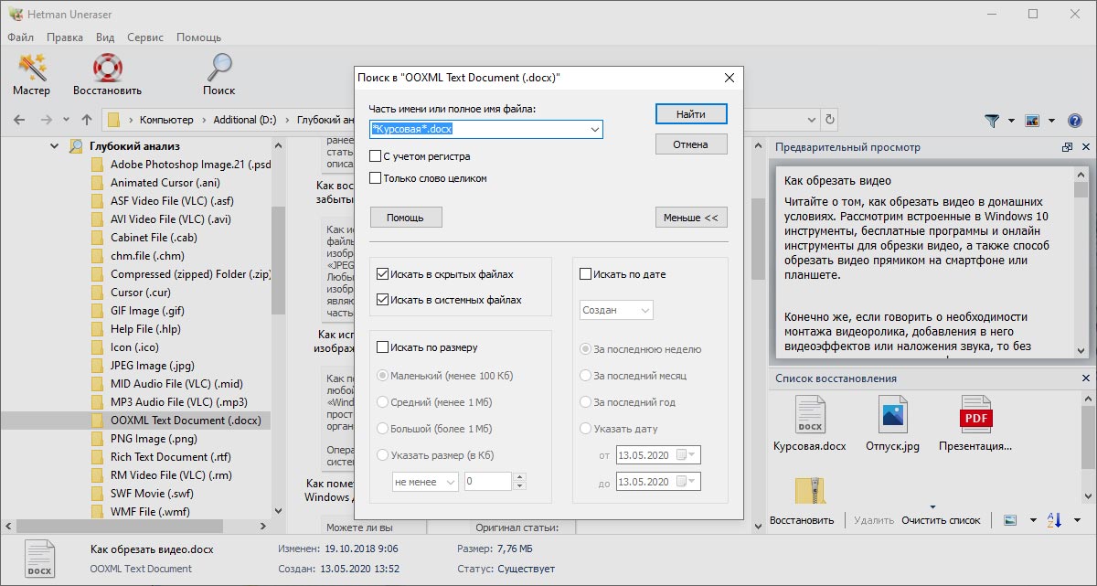The width and height of the screenshot is (1097, 586).
Task: Open the Поиск magnifier tool
Action: [x=218, y=74]
